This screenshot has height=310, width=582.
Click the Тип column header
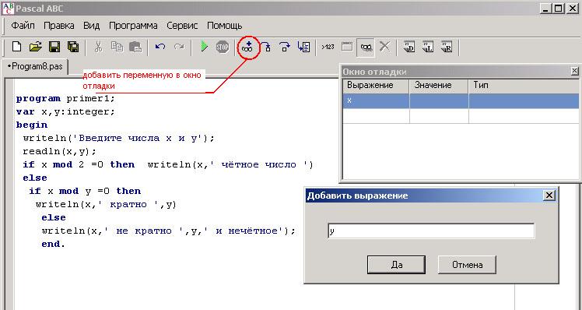[524, 86]
